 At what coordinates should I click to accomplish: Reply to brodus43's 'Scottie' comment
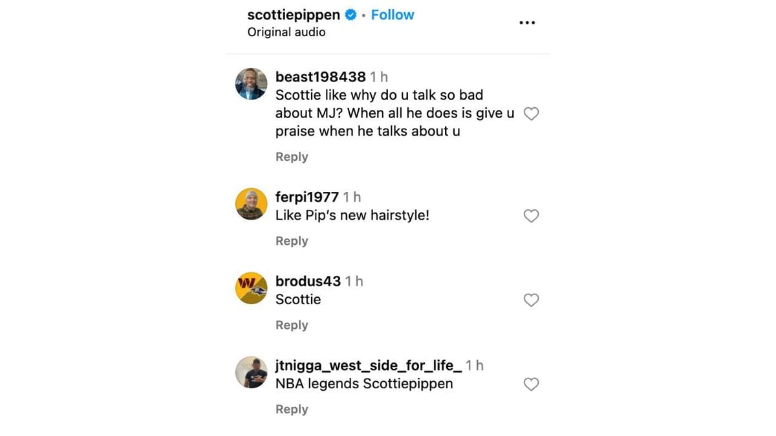[292, 325]
